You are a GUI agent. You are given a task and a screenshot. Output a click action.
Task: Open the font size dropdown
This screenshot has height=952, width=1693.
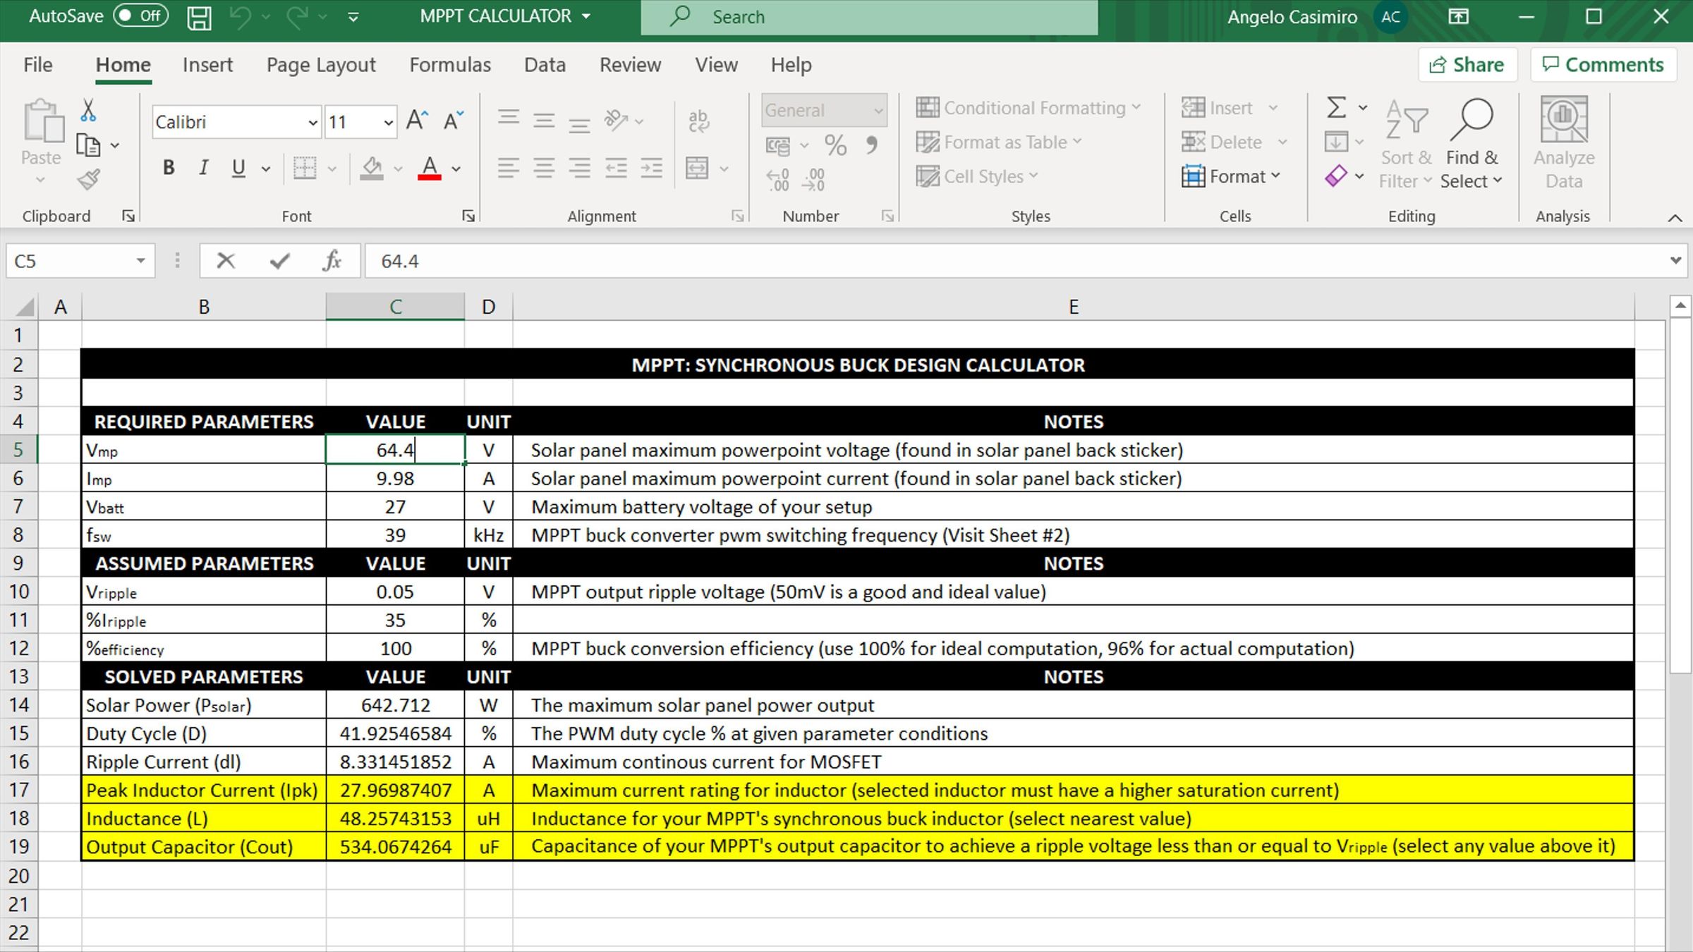pos(388,123)
